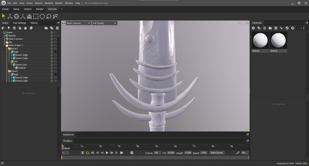
Task: Open the Texture menu
Action: [38, 3]
